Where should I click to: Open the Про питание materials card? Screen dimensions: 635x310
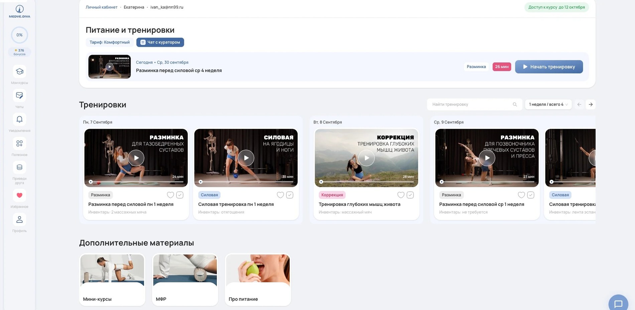(258, 280)
